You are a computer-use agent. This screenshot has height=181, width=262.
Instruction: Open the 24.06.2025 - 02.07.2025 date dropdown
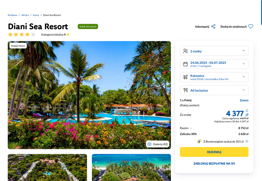pyautogui.click(x=214, y=64)
